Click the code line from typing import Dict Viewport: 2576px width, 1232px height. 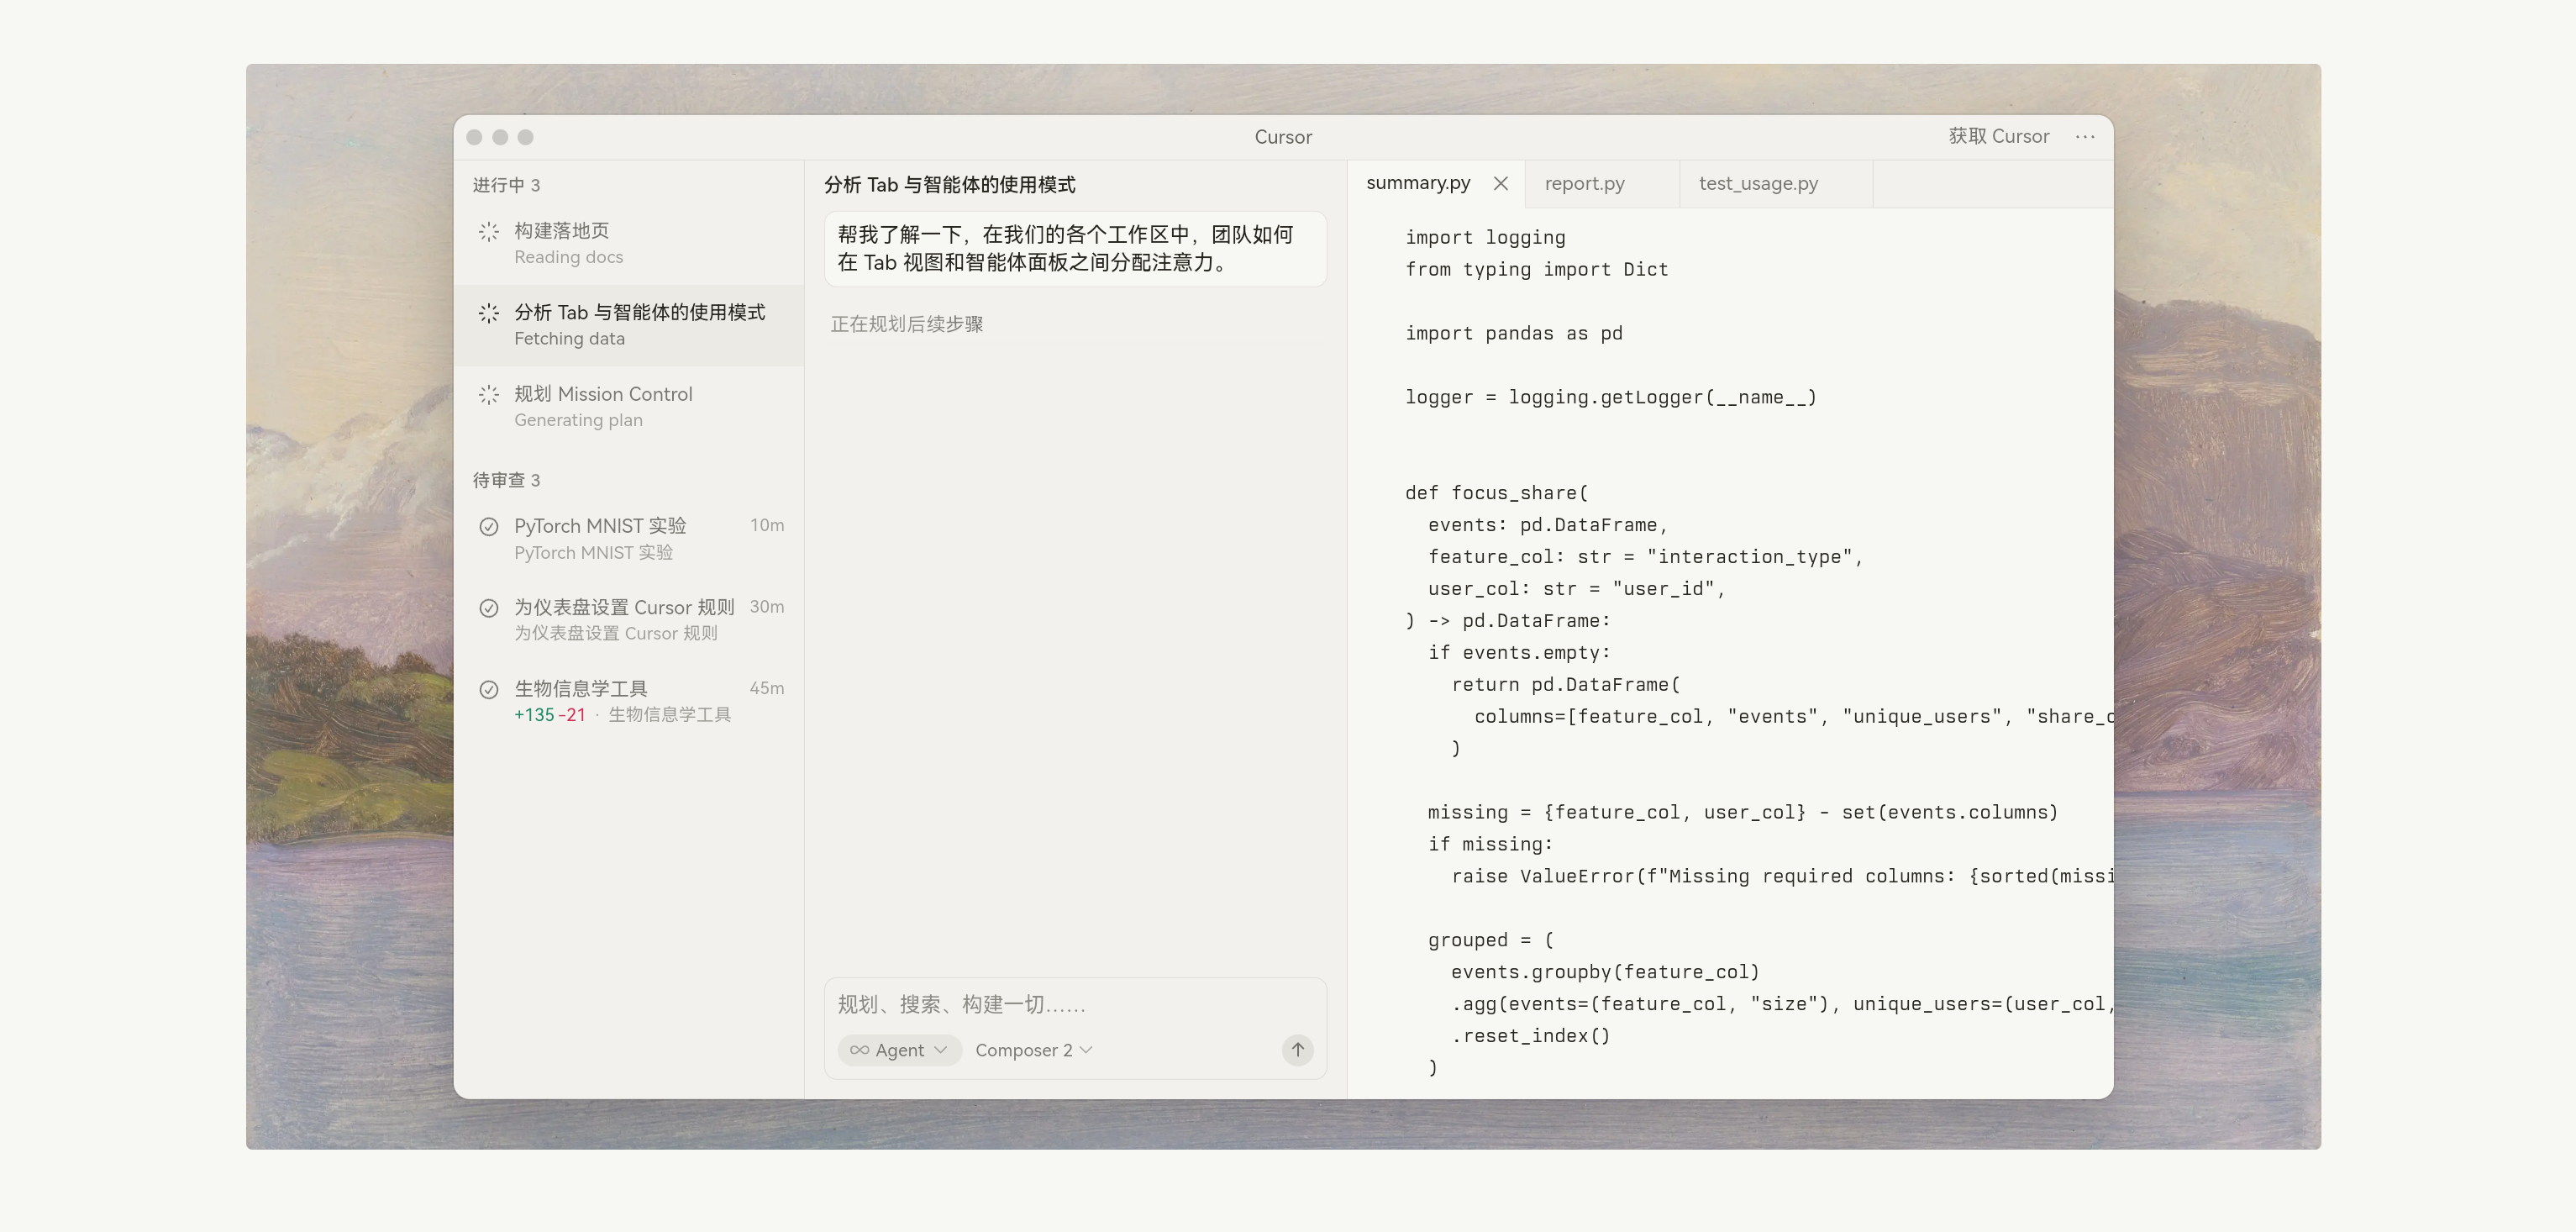click(x=1536, y=270)
